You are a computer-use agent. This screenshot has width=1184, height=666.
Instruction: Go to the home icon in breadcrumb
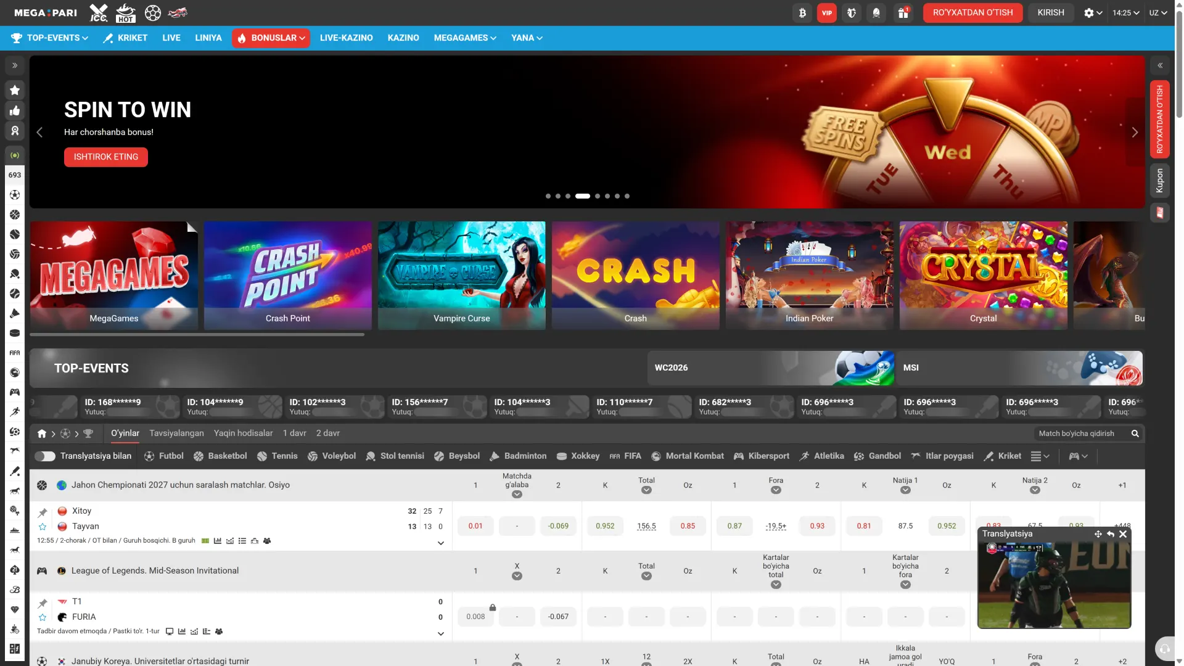point(42,434)
